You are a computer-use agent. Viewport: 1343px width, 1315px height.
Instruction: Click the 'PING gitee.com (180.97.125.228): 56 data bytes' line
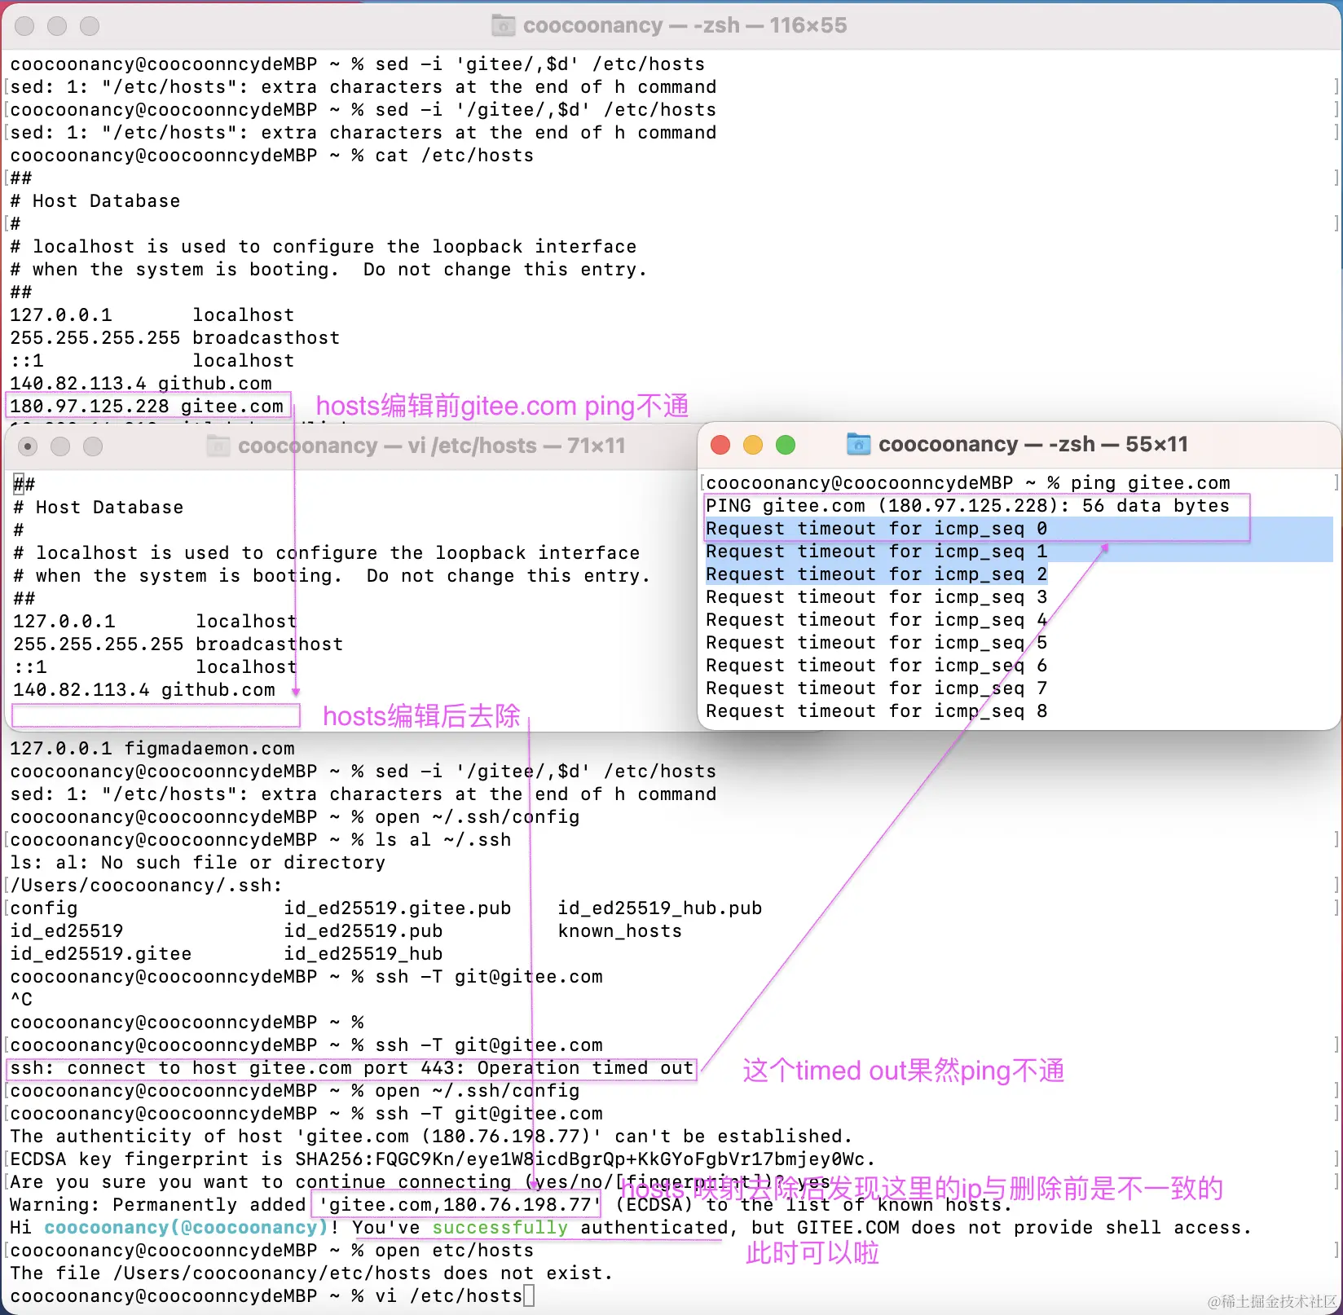point(968,506)
